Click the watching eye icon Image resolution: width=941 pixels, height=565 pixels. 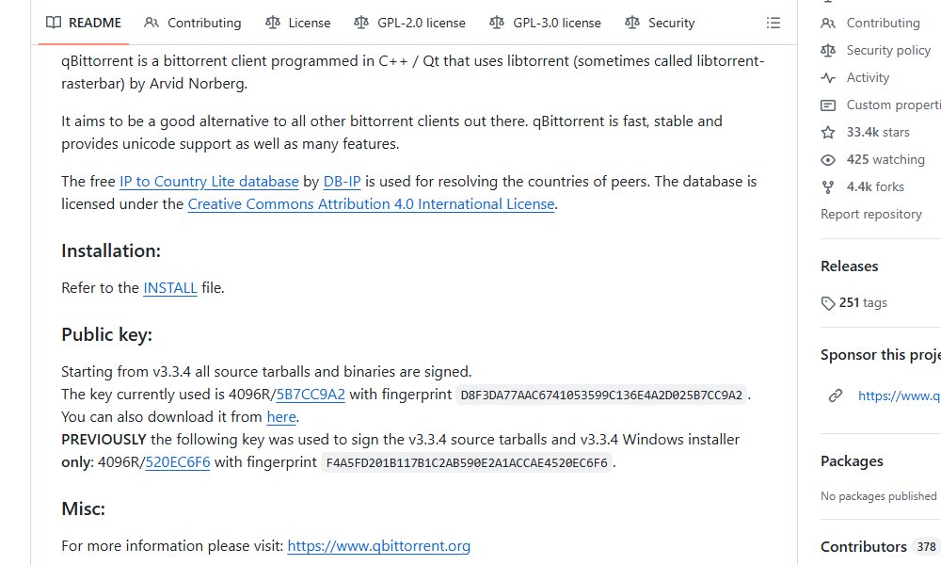(x=828, y=160)
